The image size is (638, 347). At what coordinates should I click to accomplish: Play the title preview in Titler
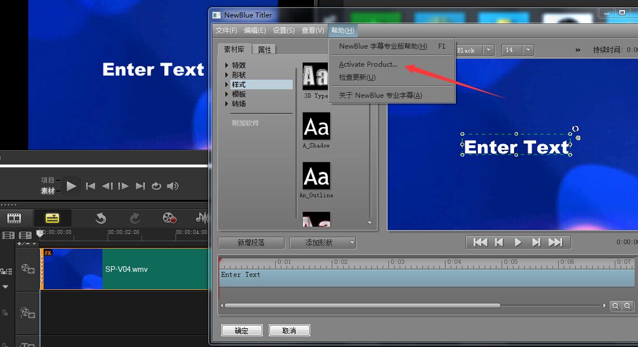pyautogui.click(x=518, y=242)
